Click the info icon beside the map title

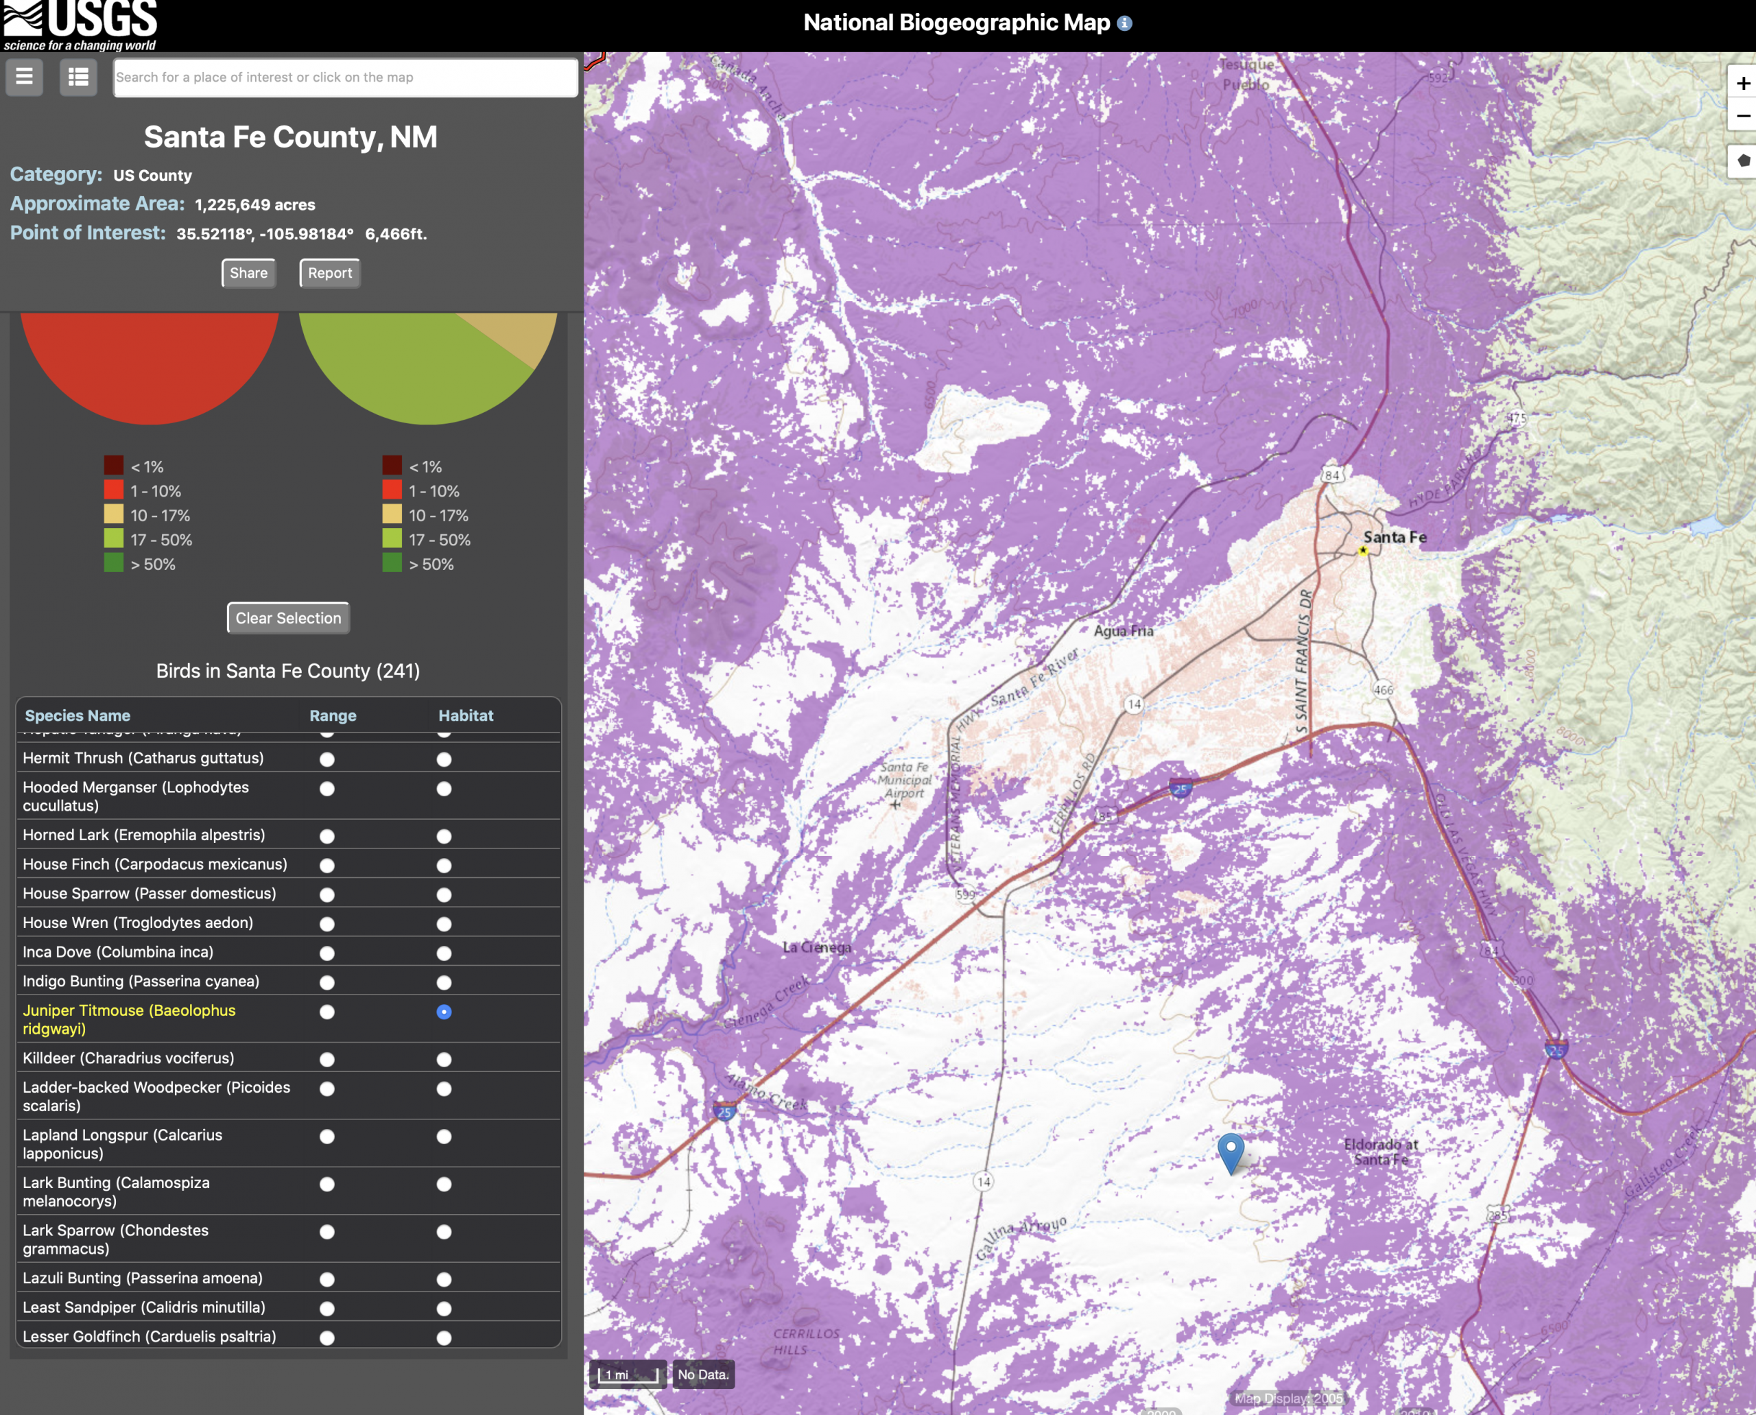1124,23
